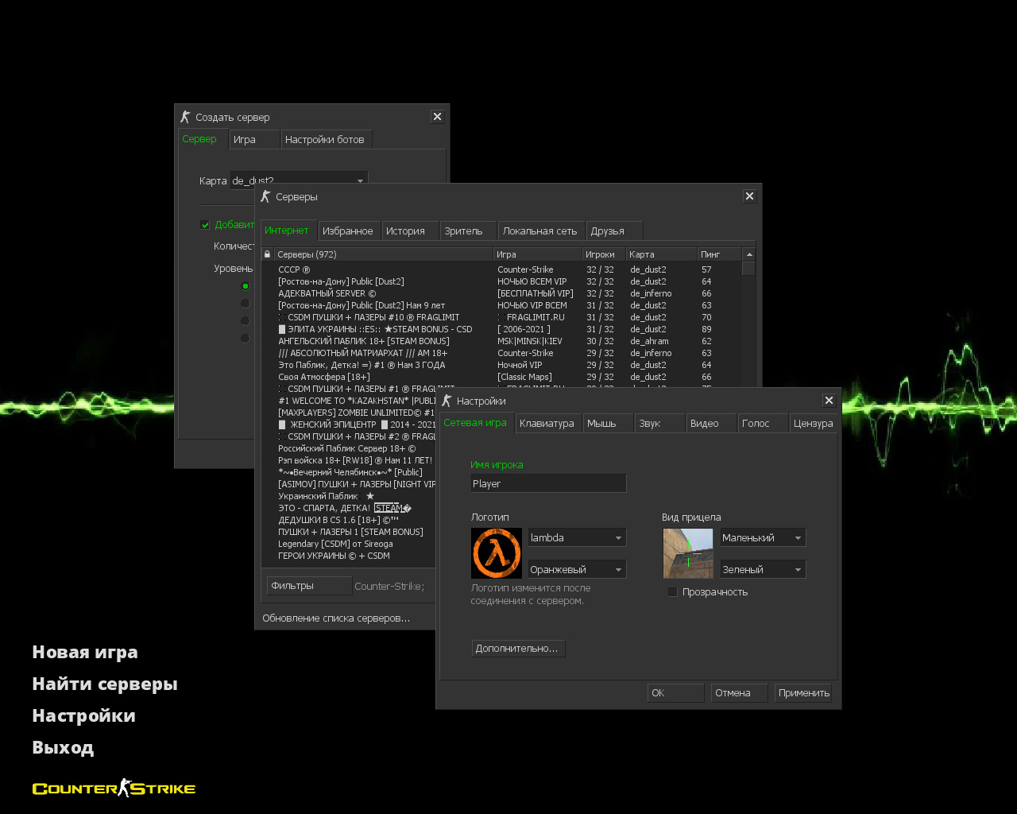Close the Серверы browser window
The image size is (1017, 814).
(x=749, y=196)
